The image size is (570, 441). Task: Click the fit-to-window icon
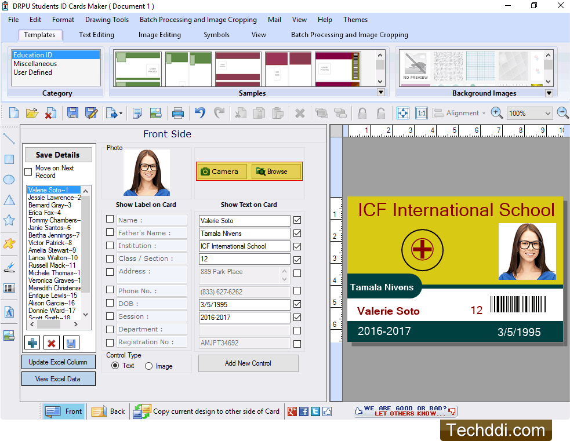pos(403,113)
